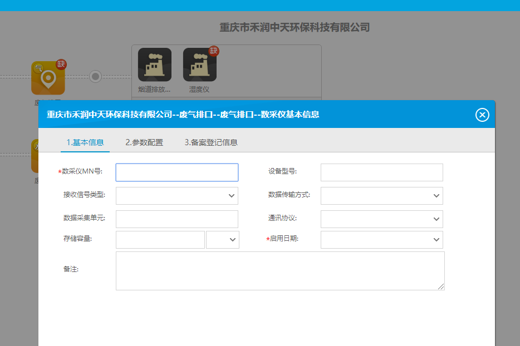Switch to the 1.基本信息 tab
This screenshot has height=346, width=520.
pos(85,142)
